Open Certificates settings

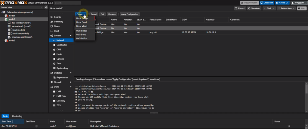click(62, 45)
